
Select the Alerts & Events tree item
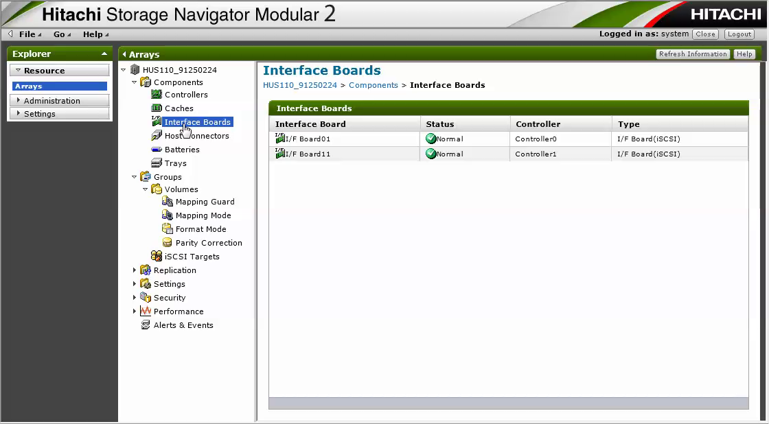(183, 325)
